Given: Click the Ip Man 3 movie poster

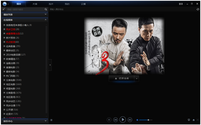Looking at the screenshot, I should click(x=124, y=46).
